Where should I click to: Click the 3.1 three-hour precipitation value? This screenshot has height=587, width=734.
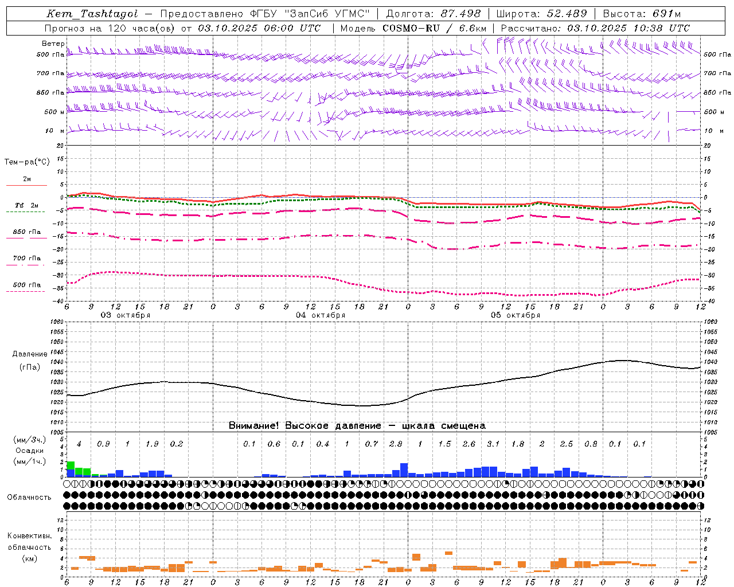click(493, 444)
